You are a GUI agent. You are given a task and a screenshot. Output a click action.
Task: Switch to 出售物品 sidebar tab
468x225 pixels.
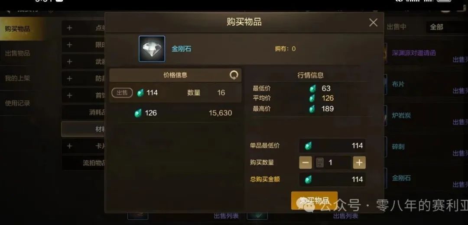(18, 53)
